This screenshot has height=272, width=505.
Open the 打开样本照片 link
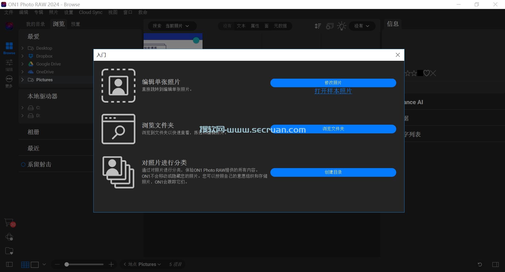pyautogui.click(x=333, y=91)
